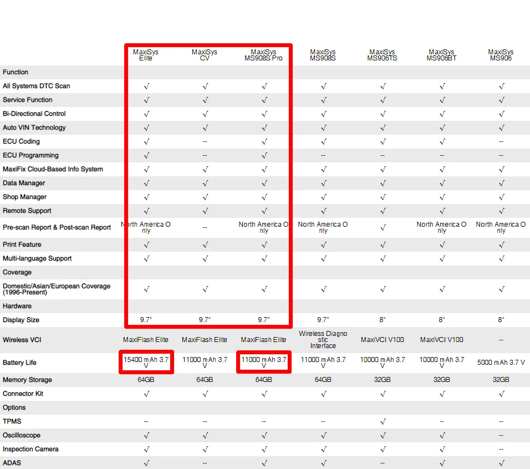Click North America Only cell under MS906
530x469 pixels.
[501, 227]
